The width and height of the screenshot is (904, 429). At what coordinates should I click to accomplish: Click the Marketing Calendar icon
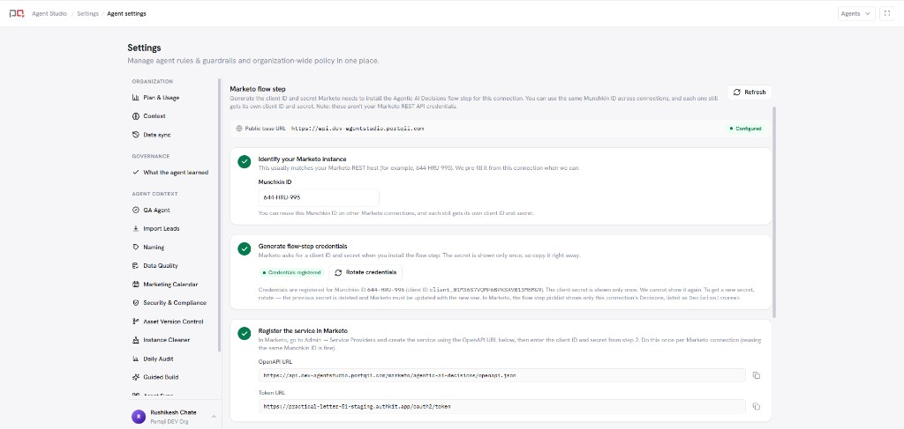point(135,284)
